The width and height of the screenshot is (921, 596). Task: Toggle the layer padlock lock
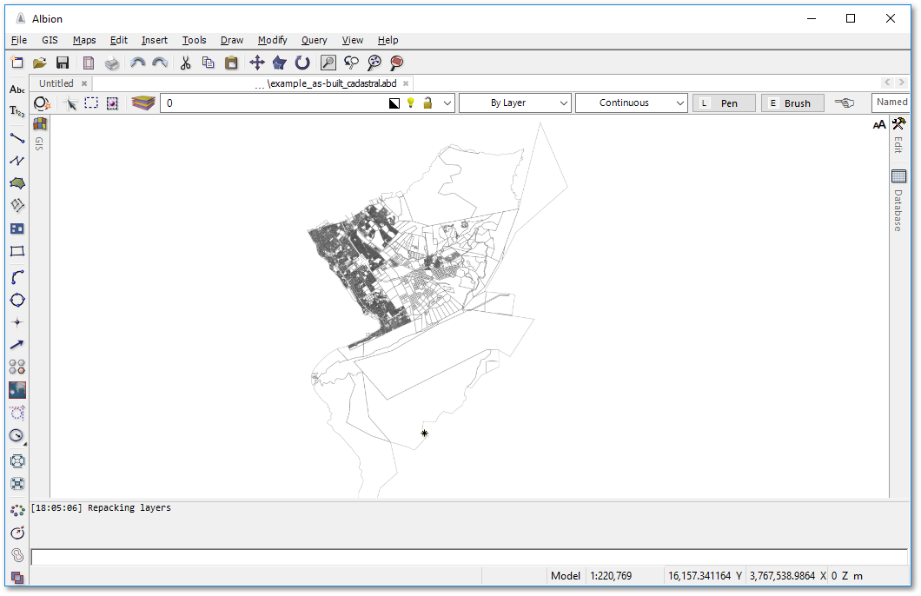click(x=427, y=103)
